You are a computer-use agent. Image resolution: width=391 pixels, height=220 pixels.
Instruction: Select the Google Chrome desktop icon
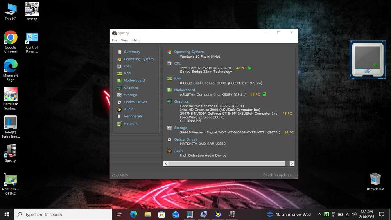11,42
